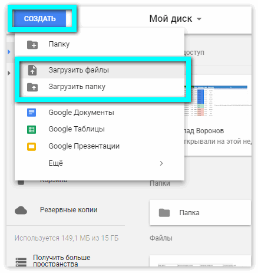Click the Папки section heading
This screenshot has width=258, height=273.
point(160,184)
